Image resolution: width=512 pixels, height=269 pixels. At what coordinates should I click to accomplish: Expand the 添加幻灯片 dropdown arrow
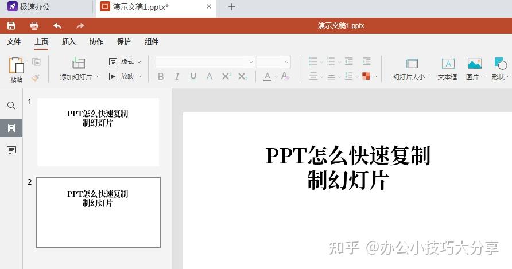(x=96, y=77)
